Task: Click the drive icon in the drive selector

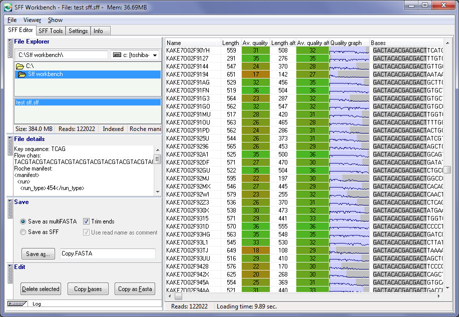Action: (118, 54)
